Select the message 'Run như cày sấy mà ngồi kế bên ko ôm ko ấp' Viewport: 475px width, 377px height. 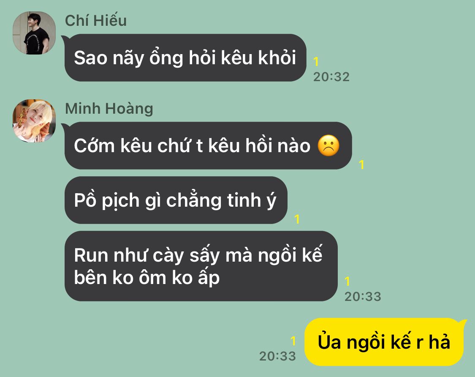pos(201,266)
